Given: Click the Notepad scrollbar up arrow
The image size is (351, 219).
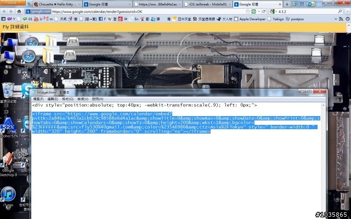Looking at the screenshot, I should 323,105.
